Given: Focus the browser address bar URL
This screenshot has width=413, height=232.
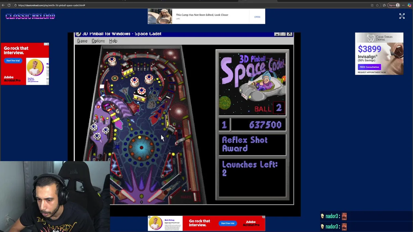Looking at the screenshot, I should (x=52, y=5).
